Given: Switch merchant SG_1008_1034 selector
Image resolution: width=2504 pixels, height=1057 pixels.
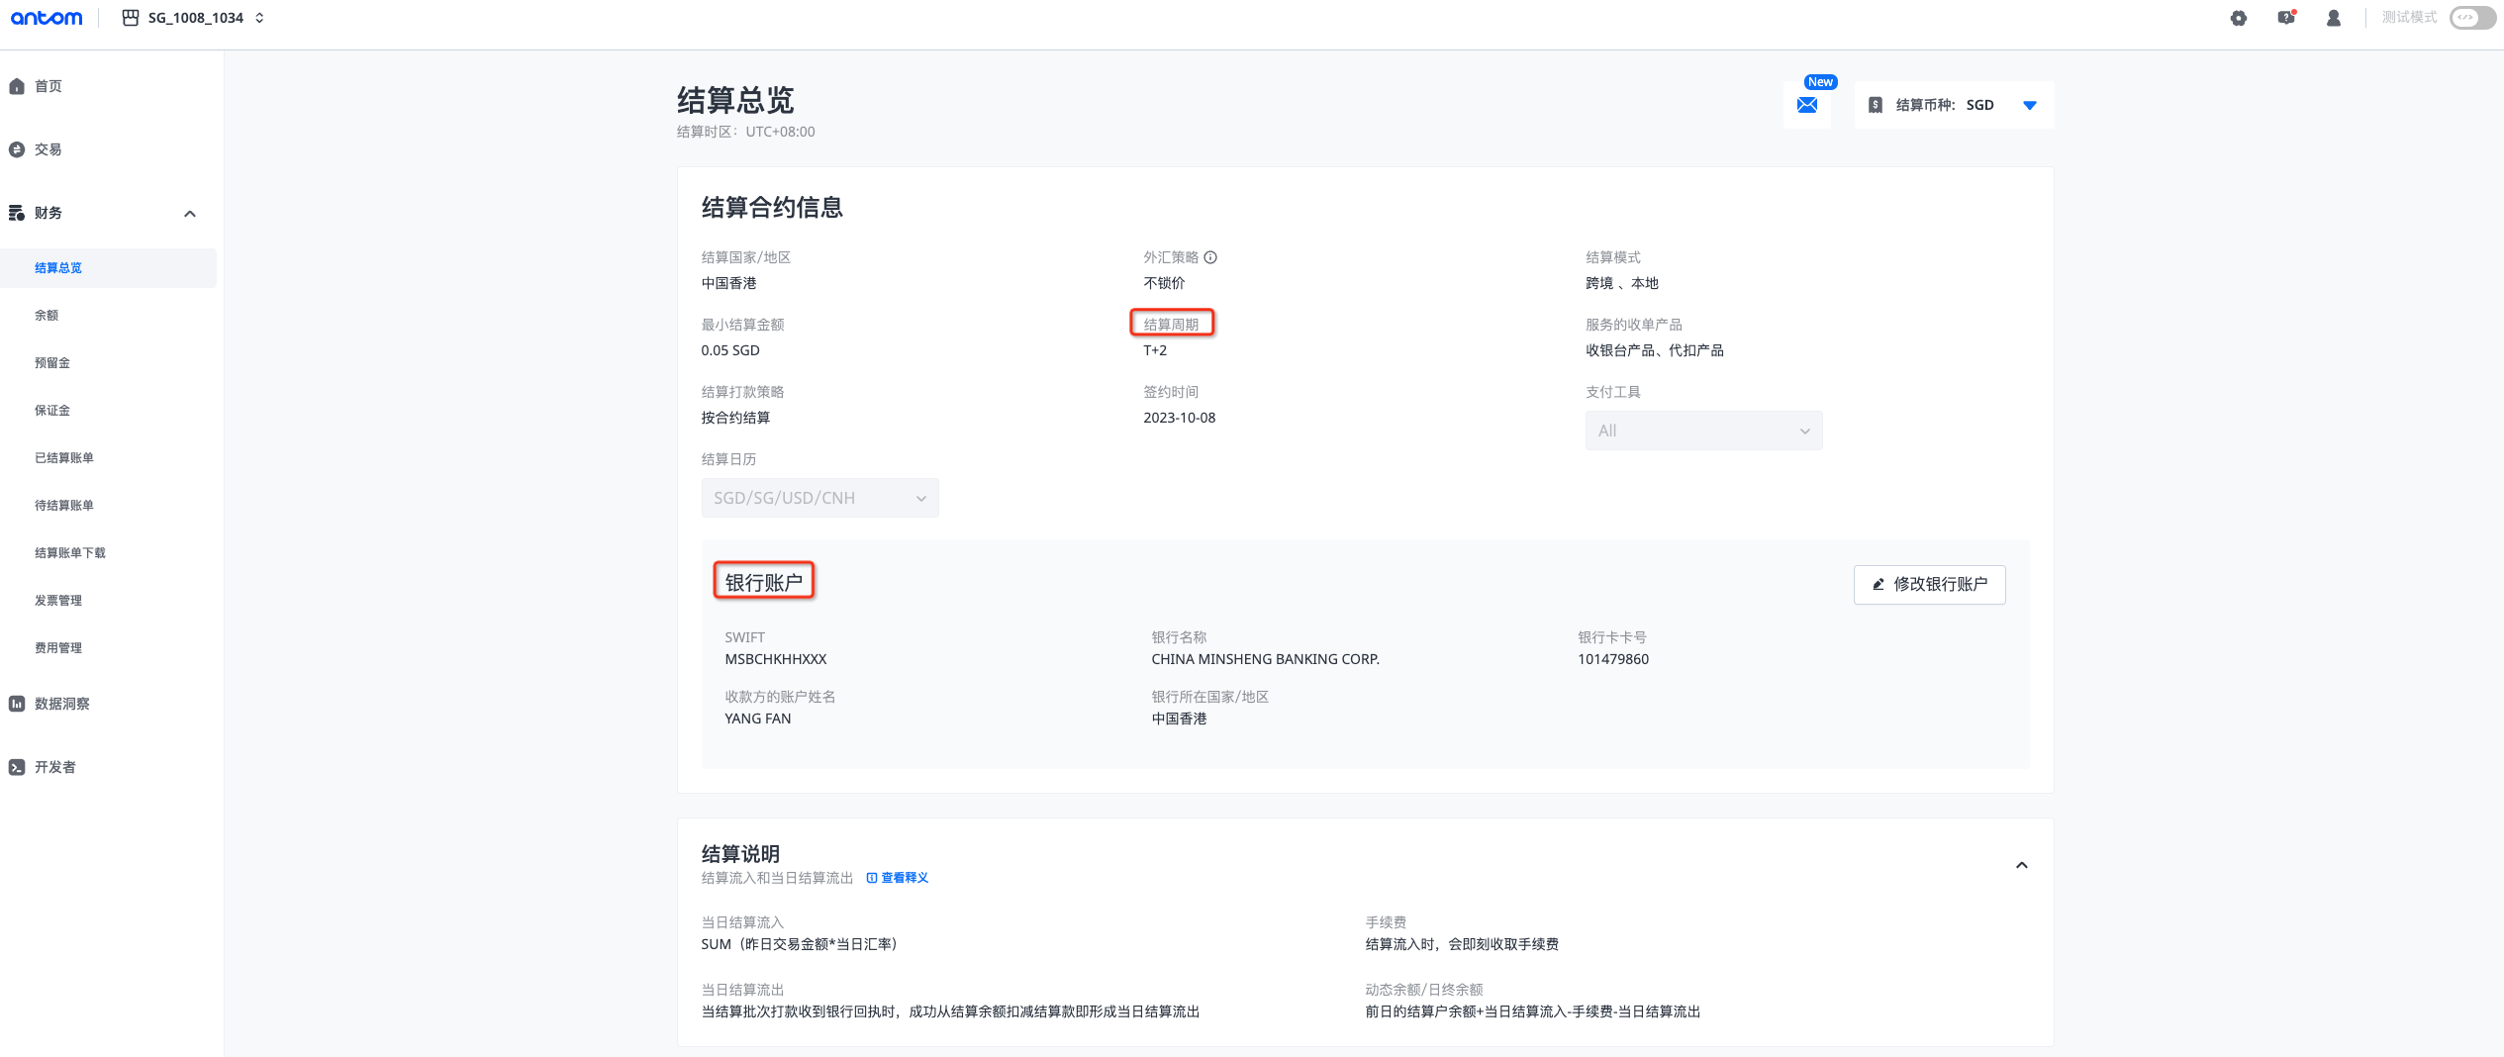Looking at the screenshot, I should pyautogui.click(x=195, y=18).
